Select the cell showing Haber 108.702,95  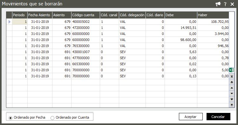[x=213, y=22]
